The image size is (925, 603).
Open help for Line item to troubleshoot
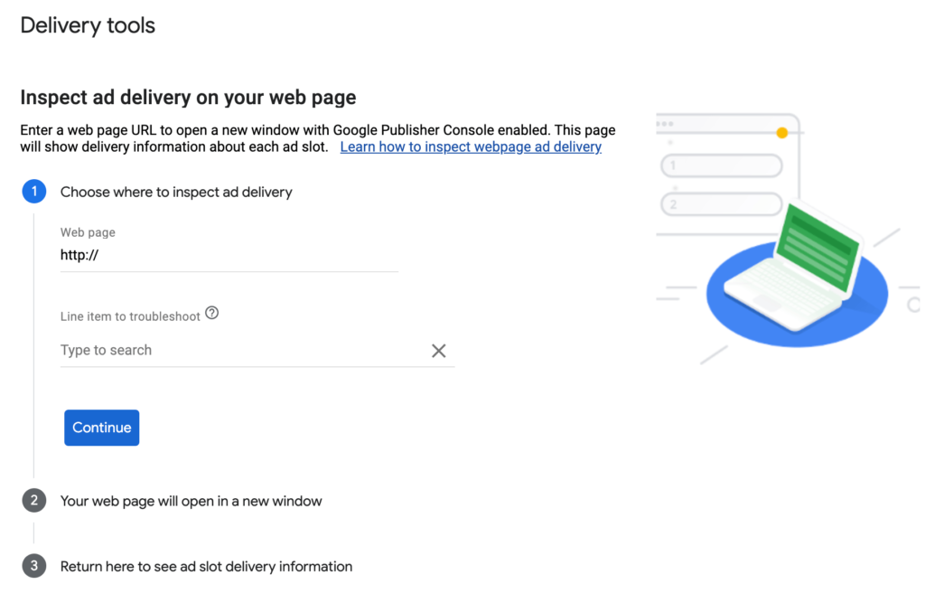[212, 314]
